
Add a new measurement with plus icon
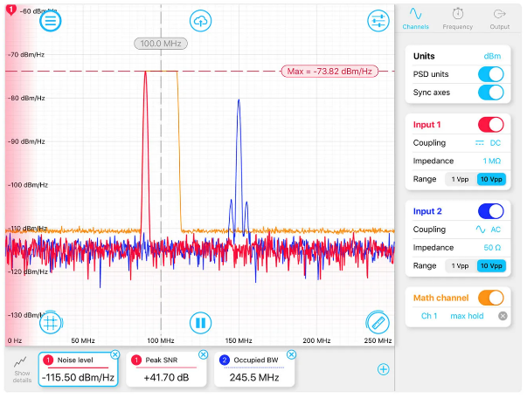point(382,369)
